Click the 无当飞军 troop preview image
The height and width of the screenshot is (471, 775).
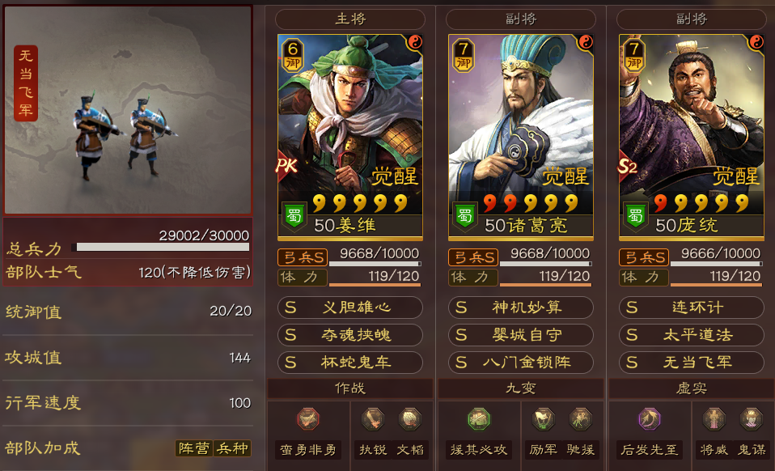point(128,110)
